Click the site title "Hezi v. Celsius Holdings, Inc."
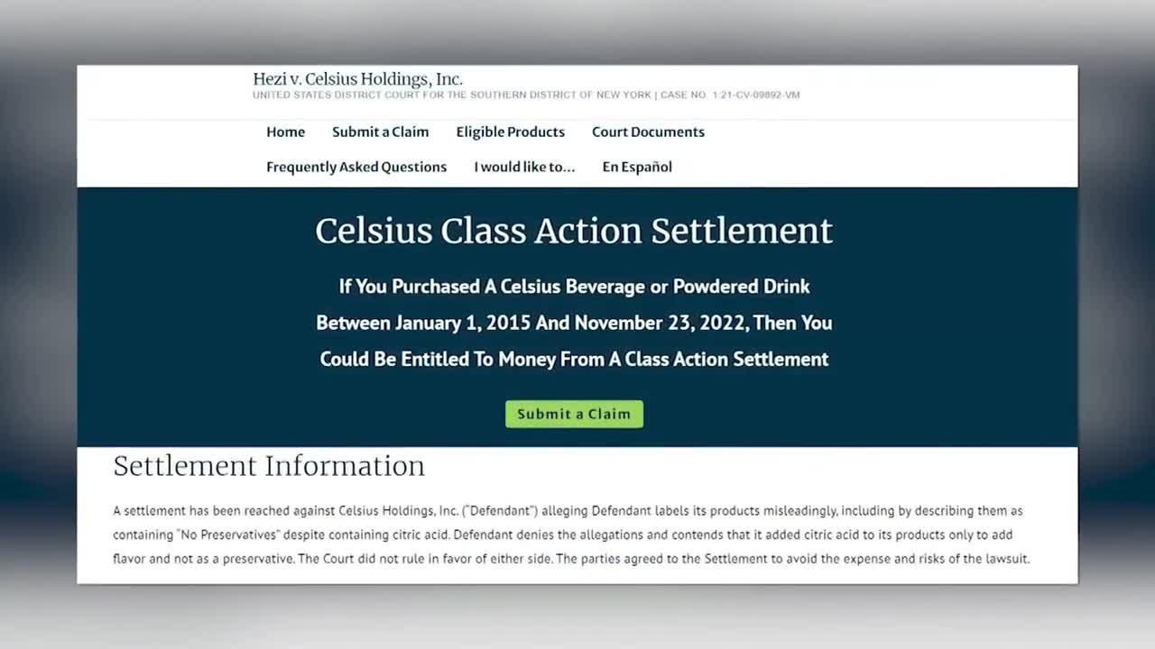1155x649 pixels. (357, 79)
